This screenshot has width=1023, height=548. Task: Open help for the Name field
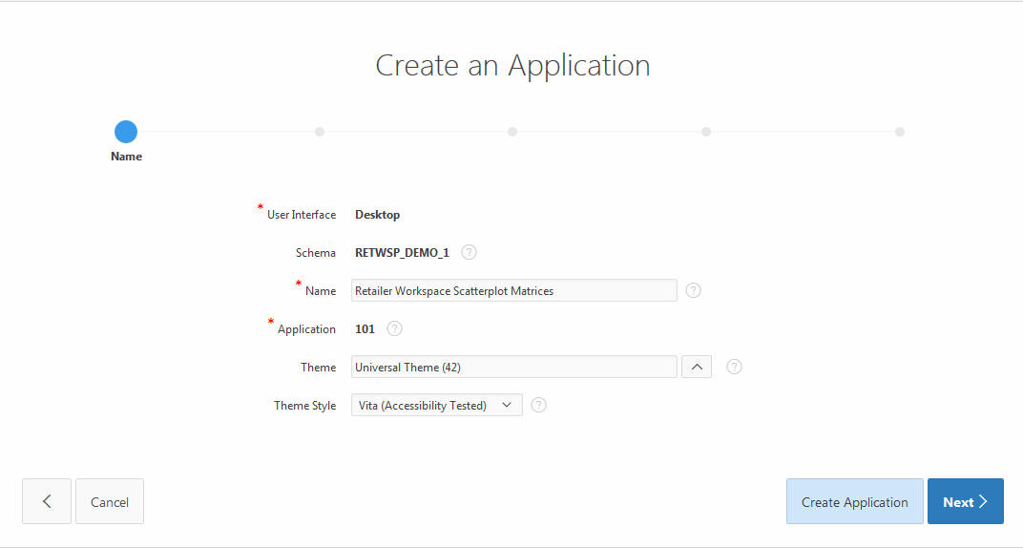693,290
